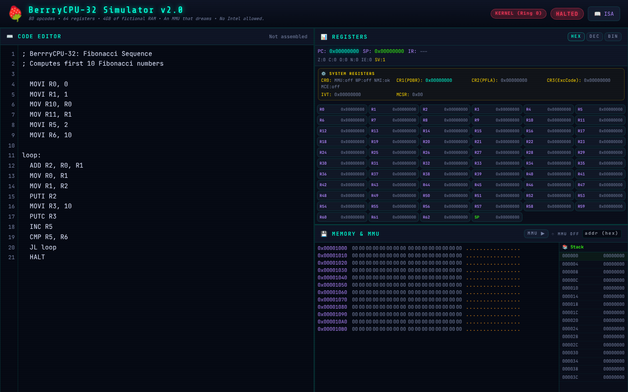Click the BerrryCPU-32 Simulator v2.0 title
Viewport: 628px width, 392px height.
pos(106,10)
